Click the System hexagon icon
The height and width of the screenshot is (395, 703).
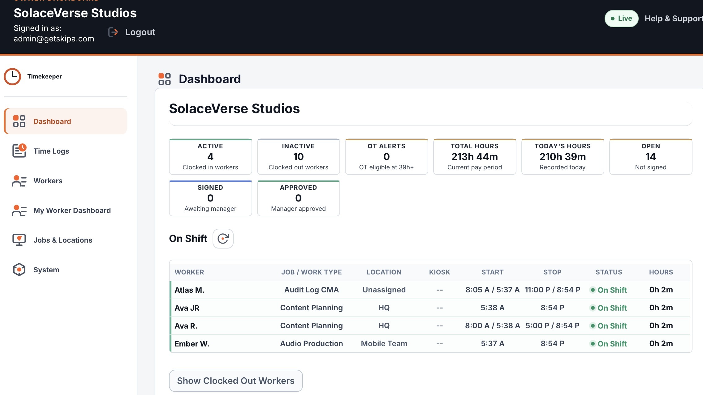tap(19, 270)
